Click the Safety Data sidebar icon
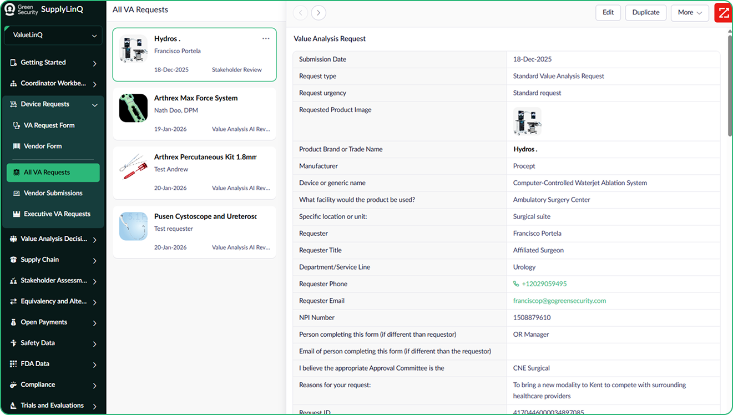The height and width of the screenshot is (415, 733). coord(14,343)
